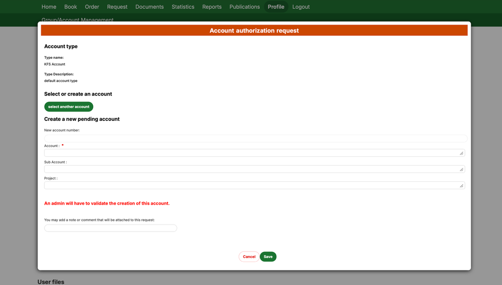Viewport: 502px width, 285px height.
Task: Open the Publications menu item
Action: [x=244, y=7]
